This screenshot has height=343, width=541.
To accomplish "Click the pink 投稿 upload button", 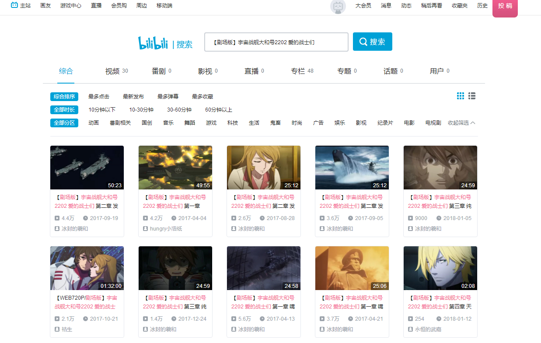I will pos(505,8).
